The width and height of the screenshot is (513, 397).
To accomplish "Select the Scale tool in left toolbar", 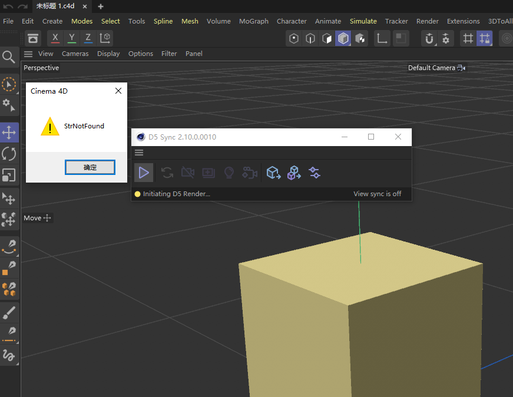I will (9, 175).
